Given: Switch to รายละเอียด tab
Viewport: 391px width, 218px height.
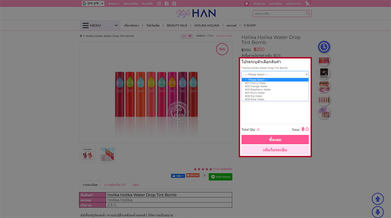Looking at the screenshot, I should point(90,185).
